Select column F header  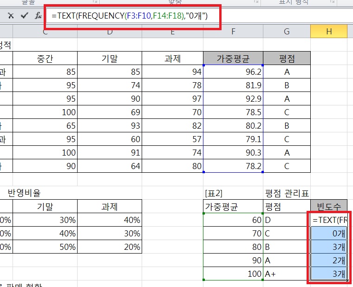[x=233, y=32]
